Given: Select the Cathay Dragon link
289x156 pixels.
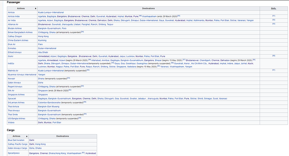Looking at the screenshot, I should (x=15, y=37).
